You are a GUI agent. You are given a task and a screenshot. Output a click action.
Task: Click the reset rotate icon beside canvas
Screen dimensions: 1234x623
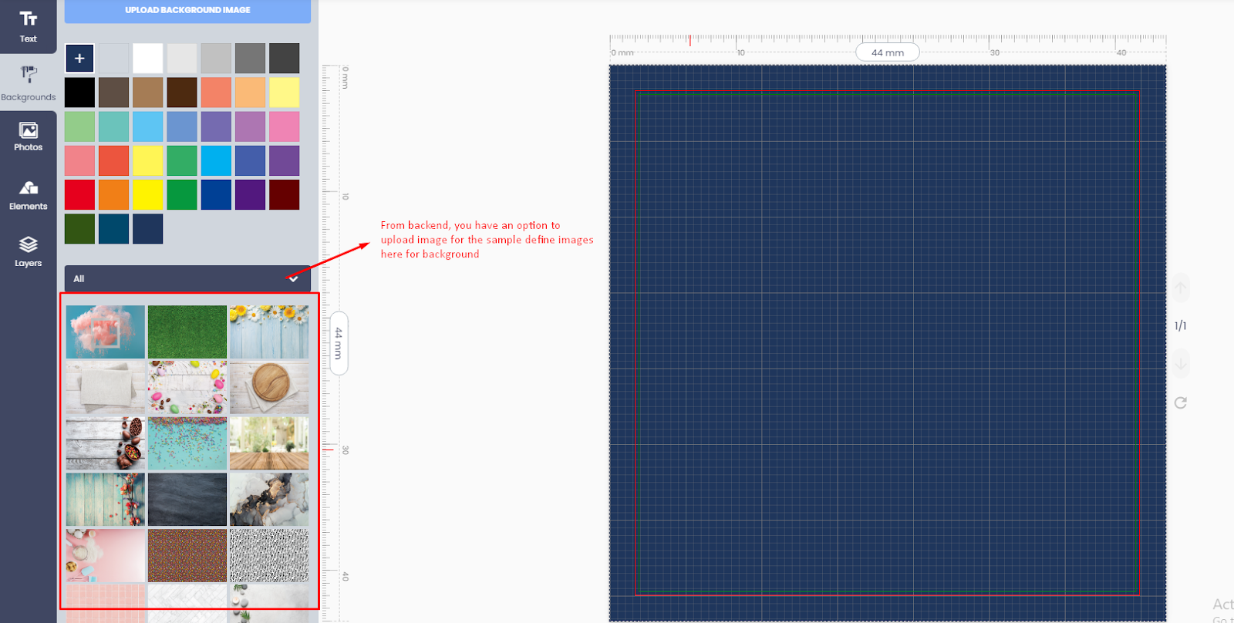1180,402
